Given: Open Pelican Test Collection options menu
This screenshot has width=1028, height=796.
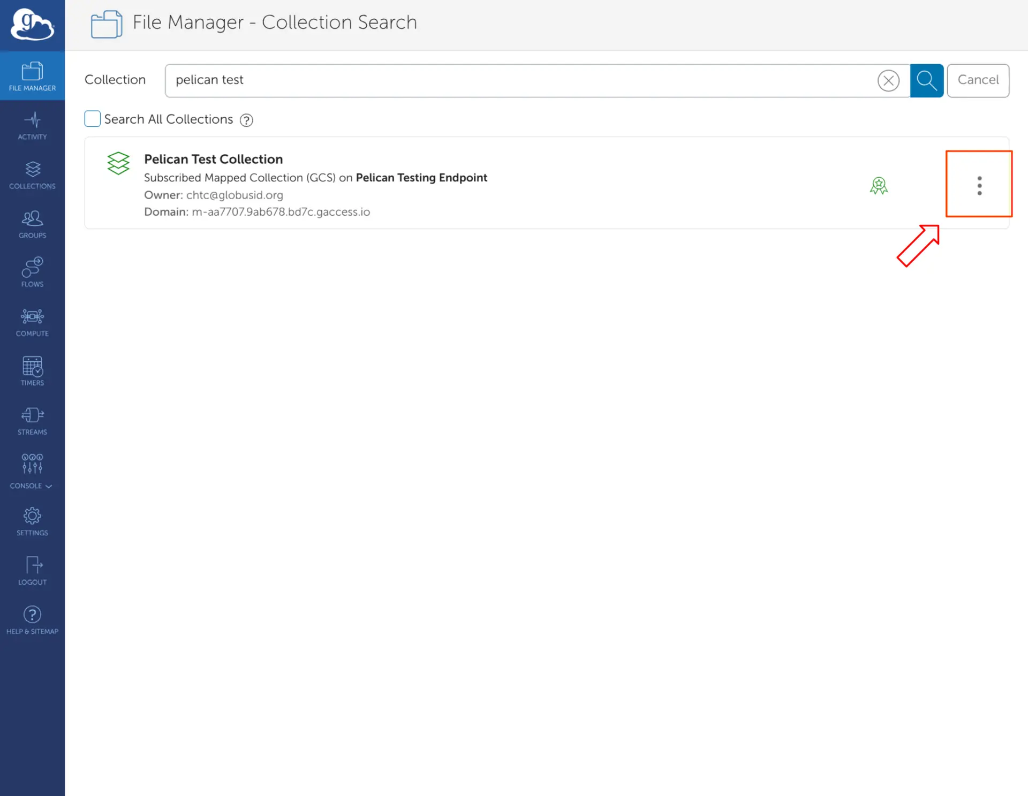Looking at the screenshot, I should point(979,185).
